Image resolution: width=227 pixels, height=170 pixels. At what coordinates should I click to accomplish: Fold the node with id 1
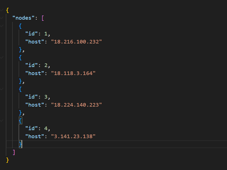[x=2, y=26]
